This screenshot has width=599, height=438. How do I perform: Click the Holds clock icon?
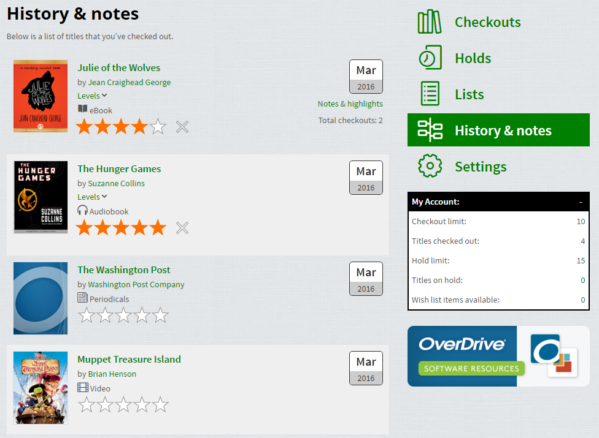pos(430,58)
